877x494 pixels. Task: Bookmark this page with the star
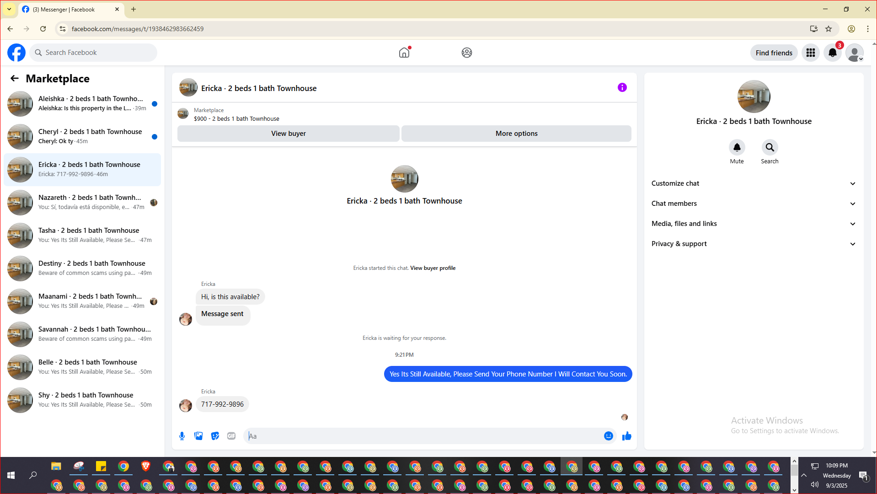(829, 29)
